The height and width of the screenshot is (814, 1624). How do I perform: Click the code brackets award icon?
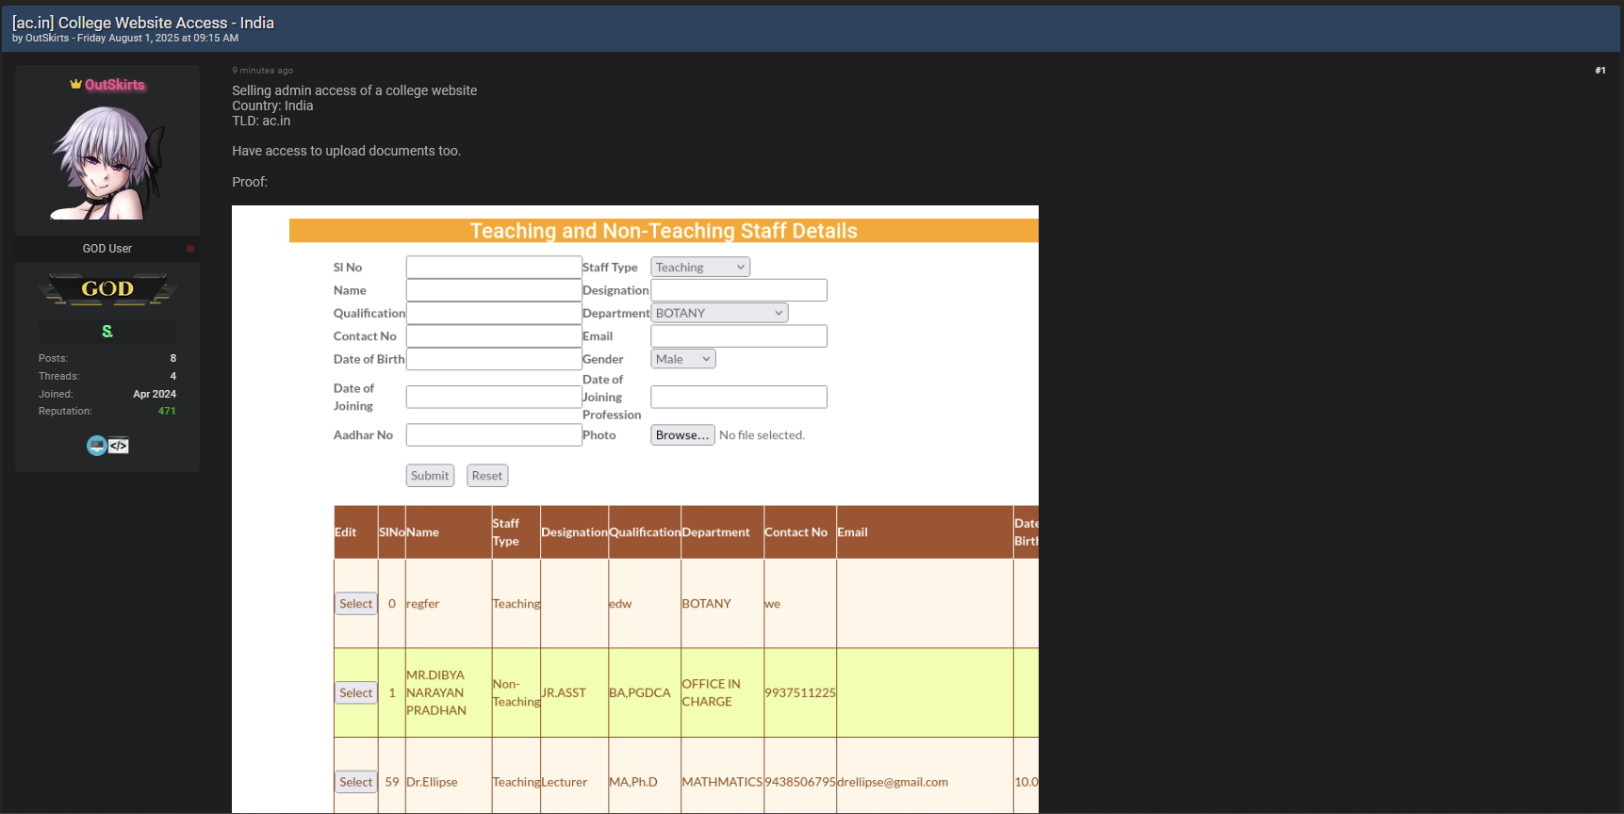tap(119, 446)
